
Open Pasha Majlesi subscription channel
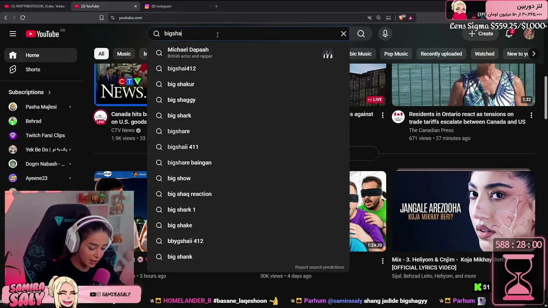pyautogui.click(x=41, y=107)
